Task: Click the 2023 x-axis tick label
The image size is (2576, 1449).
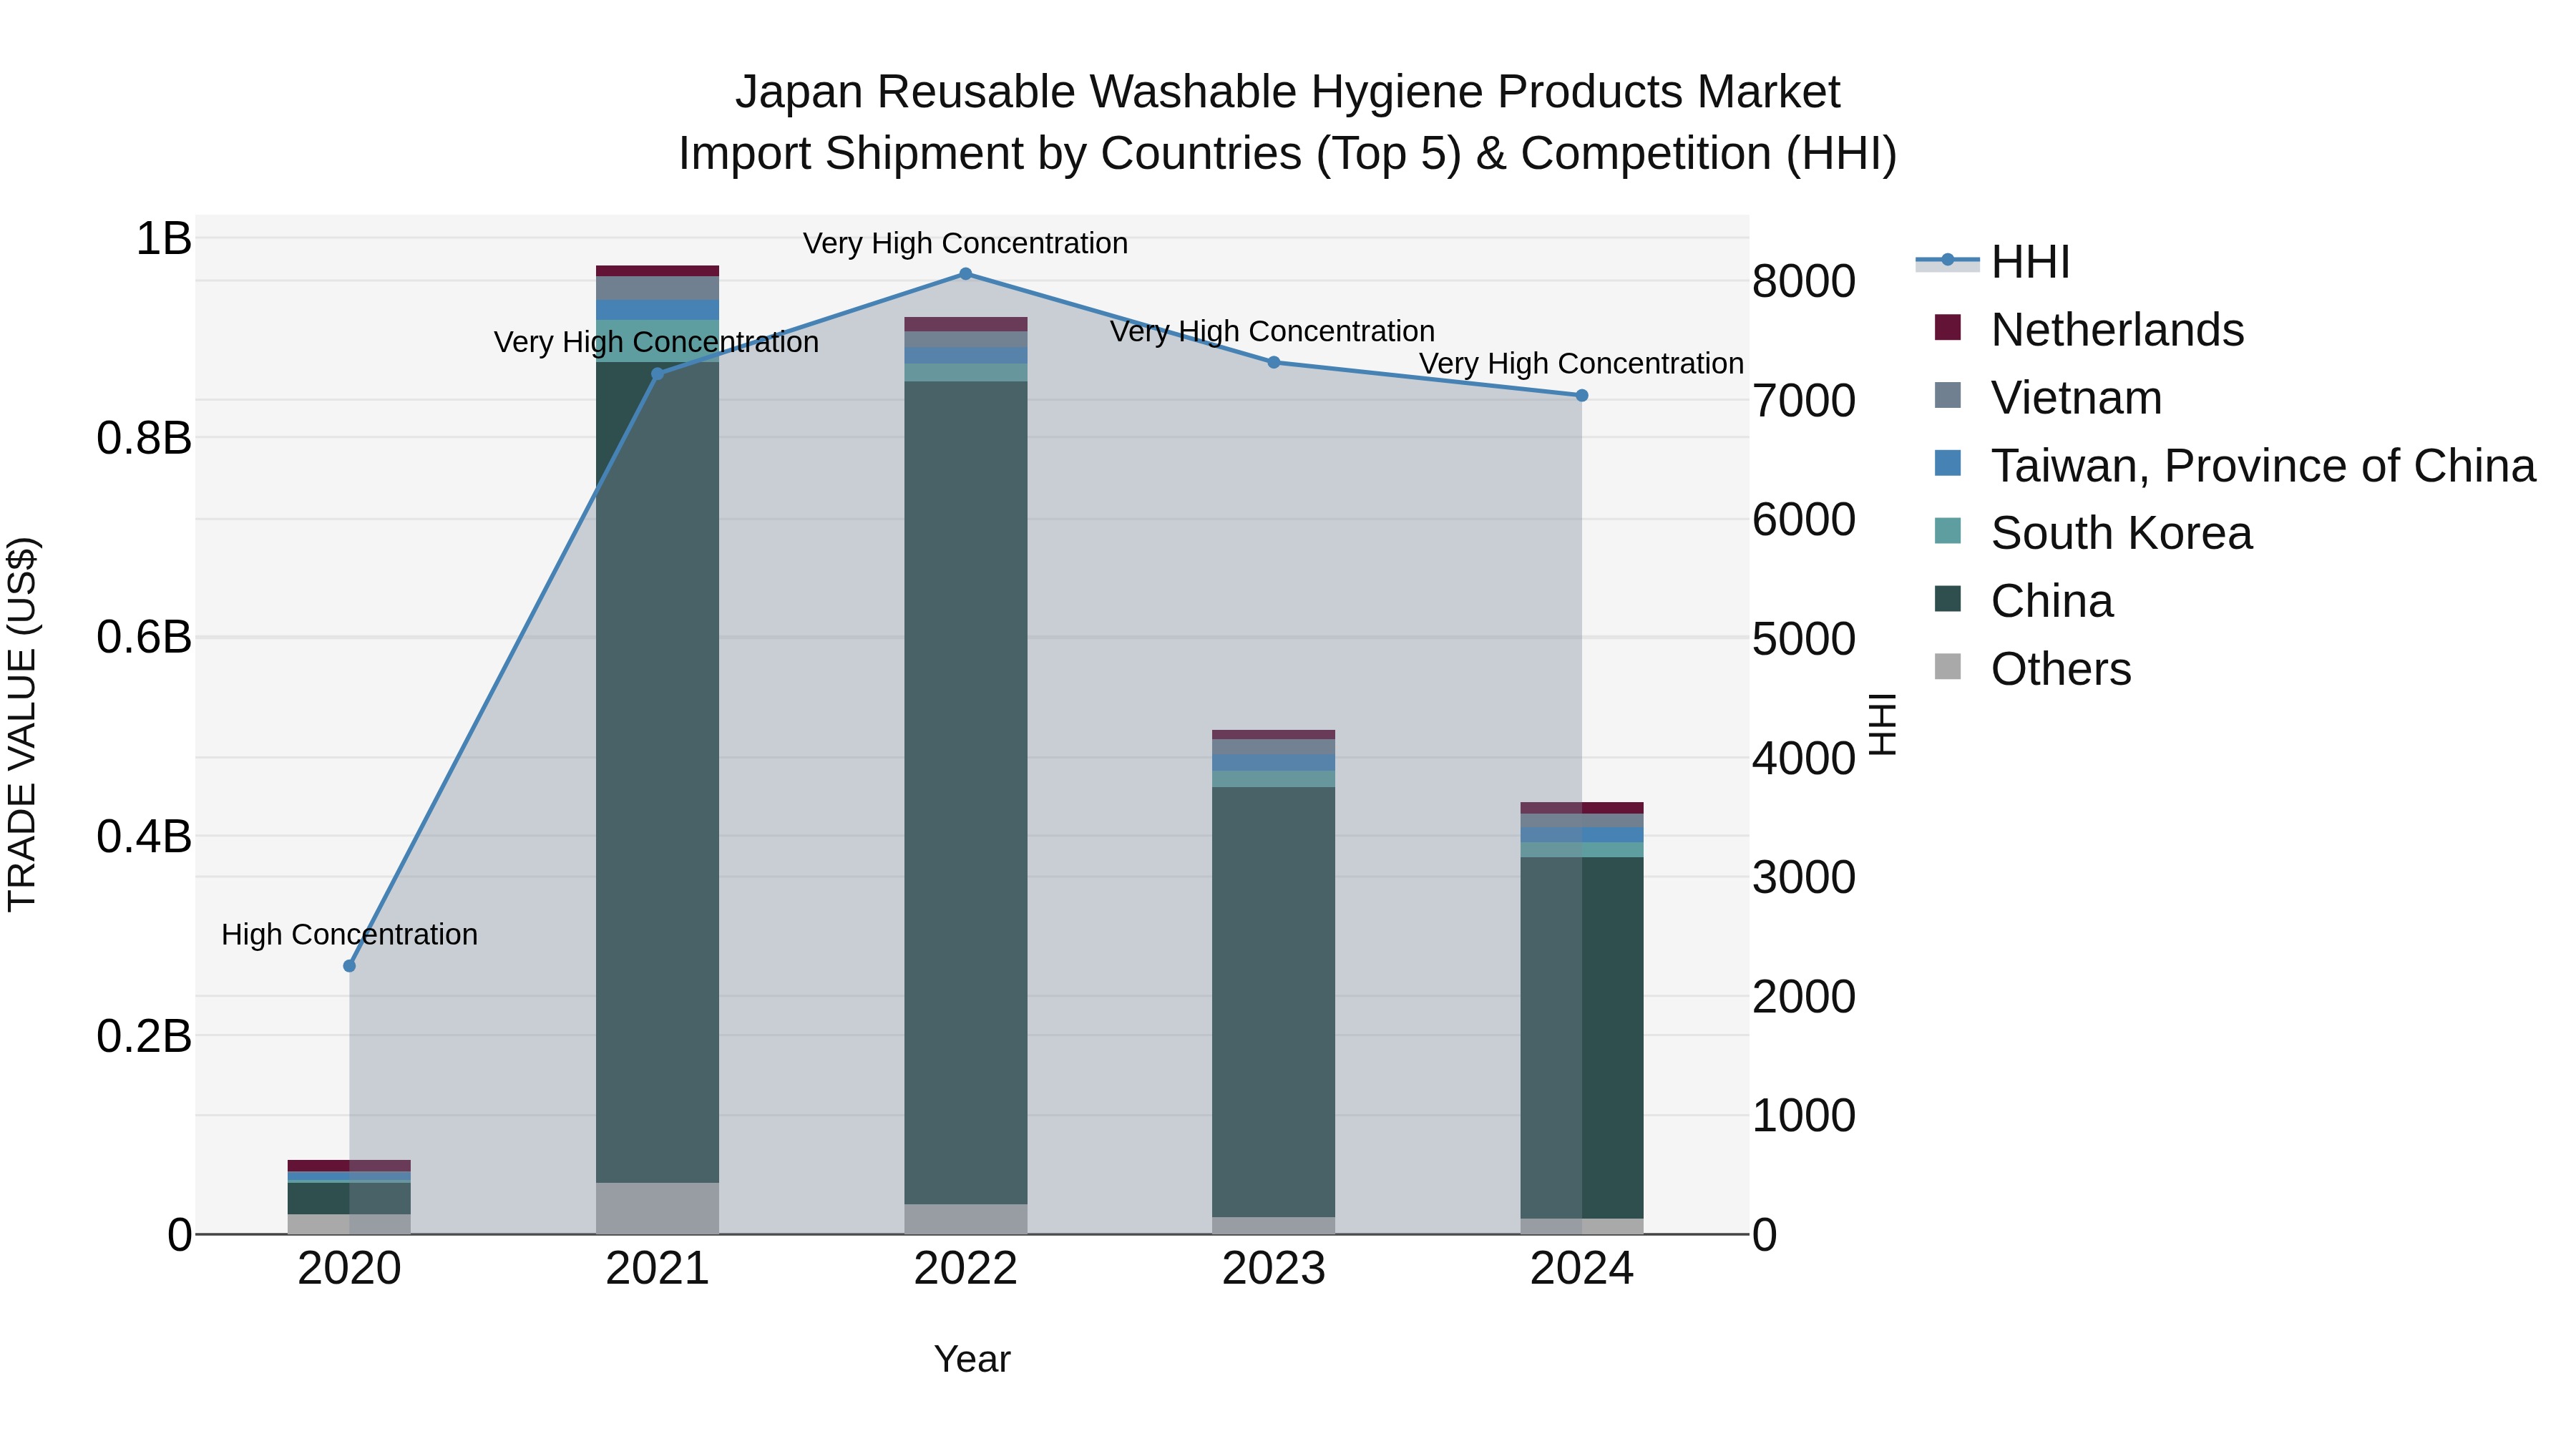Action: coord(1274,1269)
